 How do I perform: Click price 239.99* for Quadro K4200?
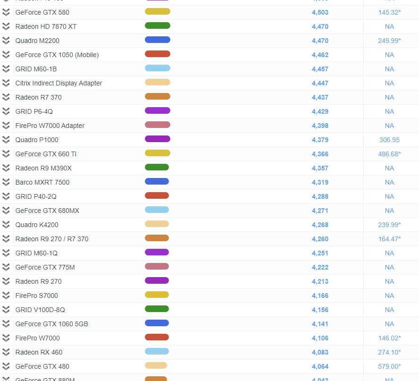coord(389,225)
